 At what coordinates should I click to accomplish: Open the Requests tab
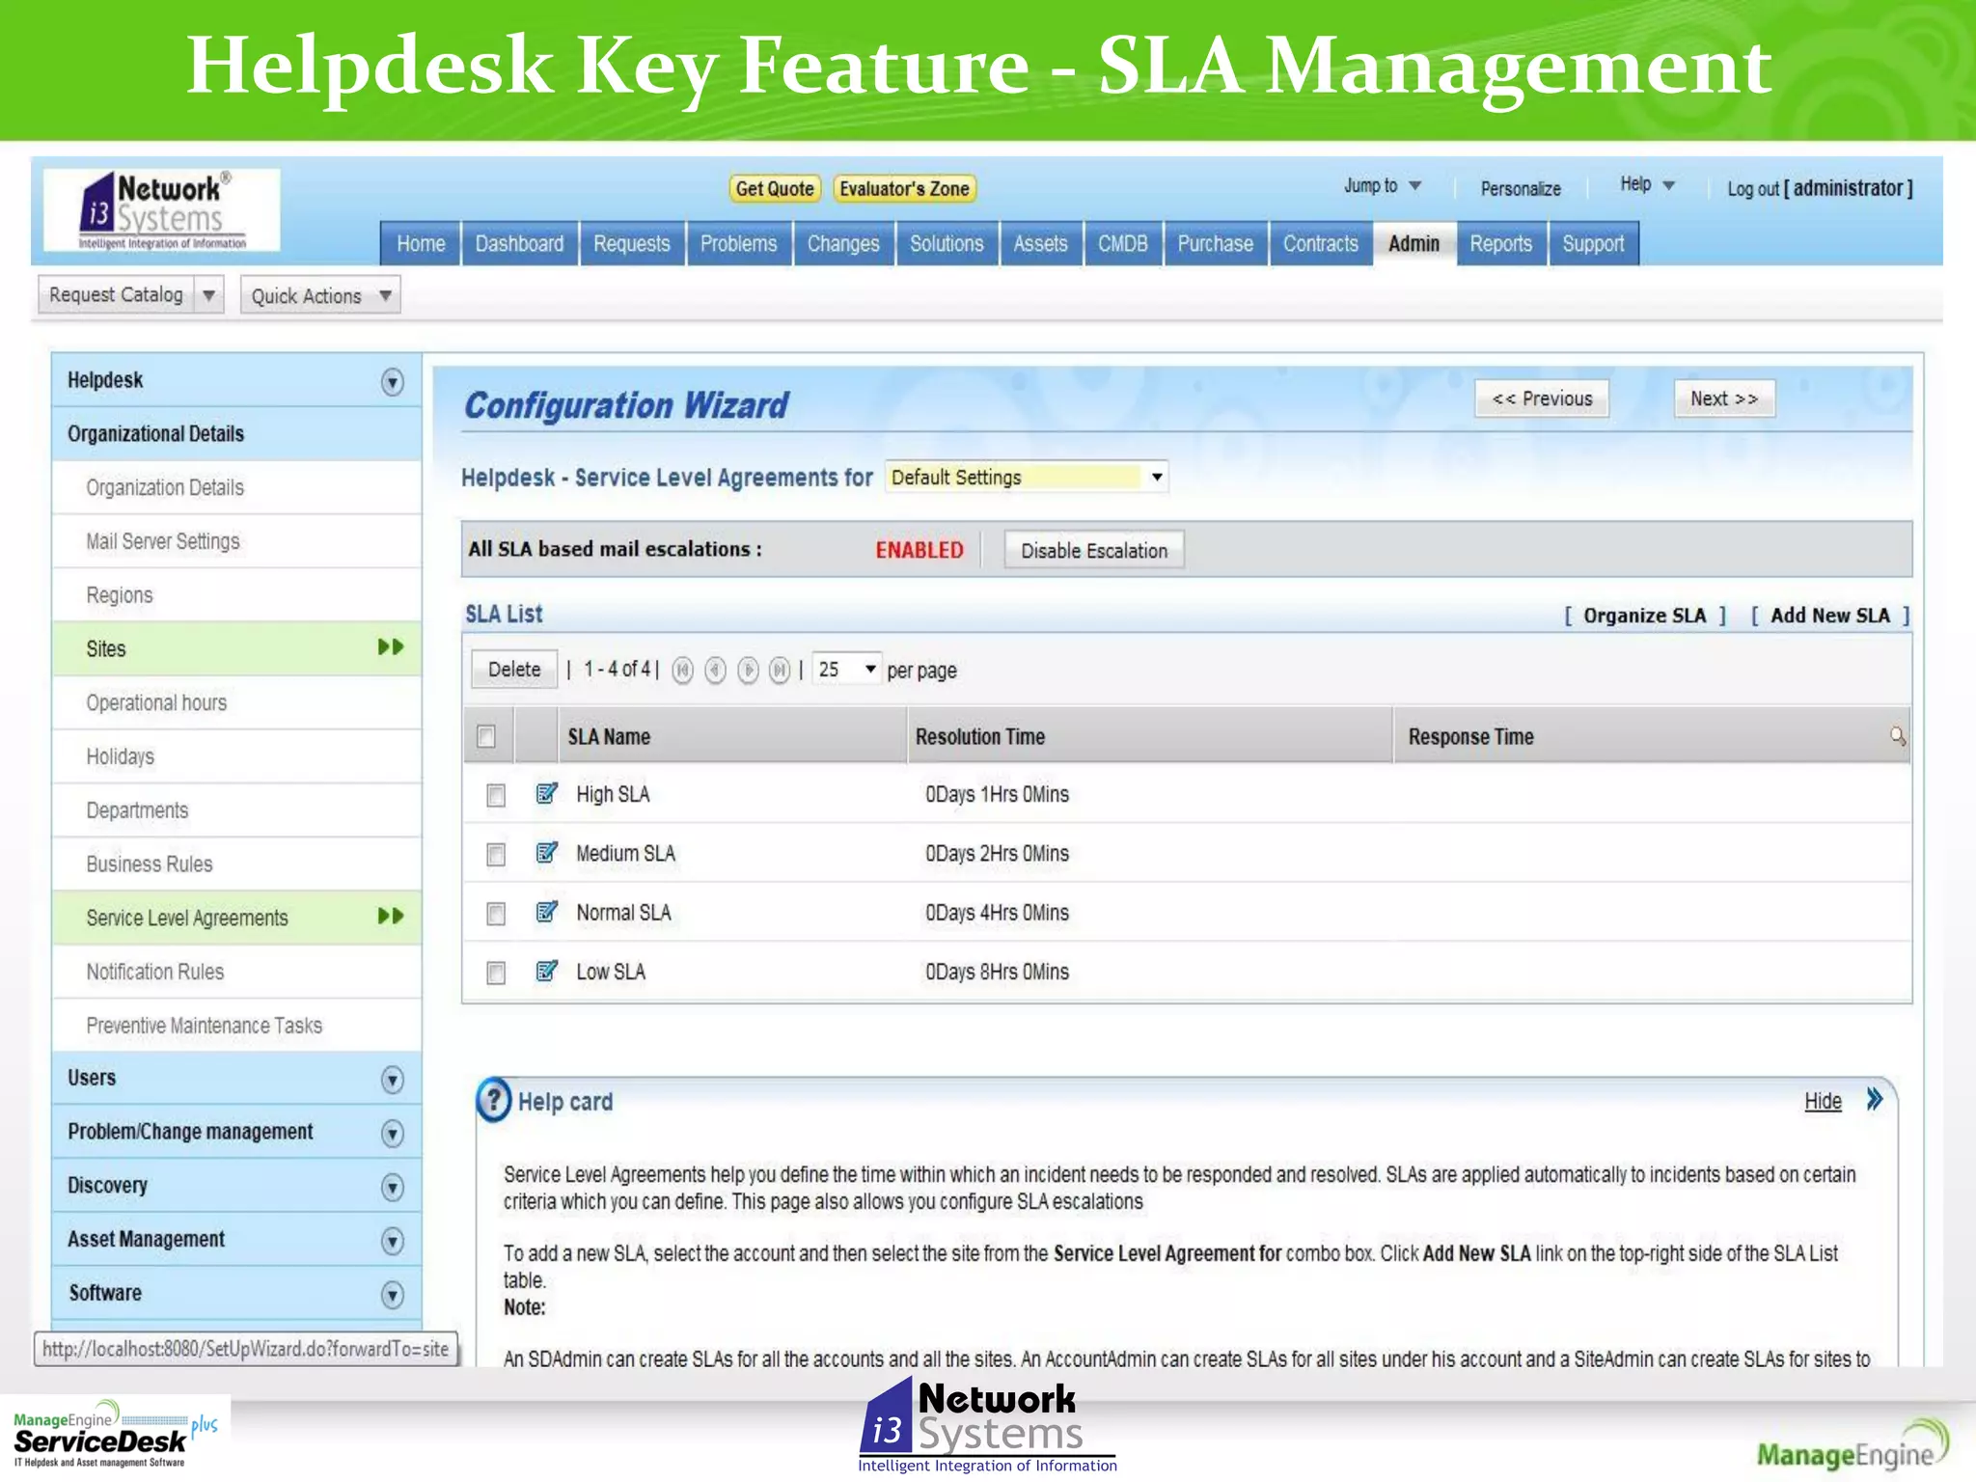click(632, 243)
